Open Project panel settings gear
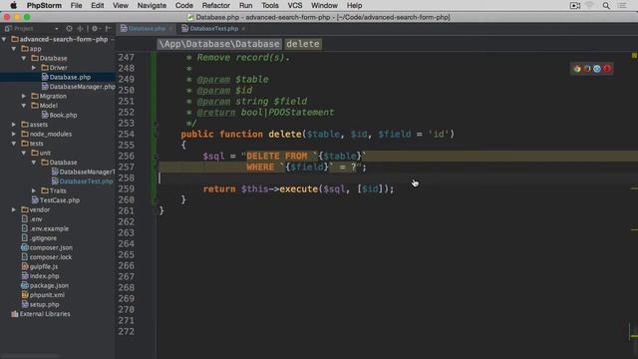Viewport: 638px width, 359px height. pyautogui.click(x=95, y=29)
